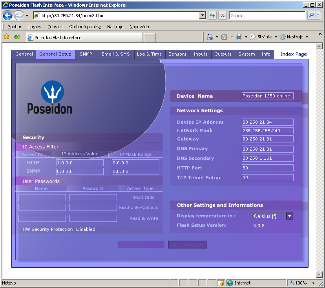Click the TCP Telnet Setup field
The width and height of the screenshot is (325, 288).
pyautogui.click(x=268, y=178)
